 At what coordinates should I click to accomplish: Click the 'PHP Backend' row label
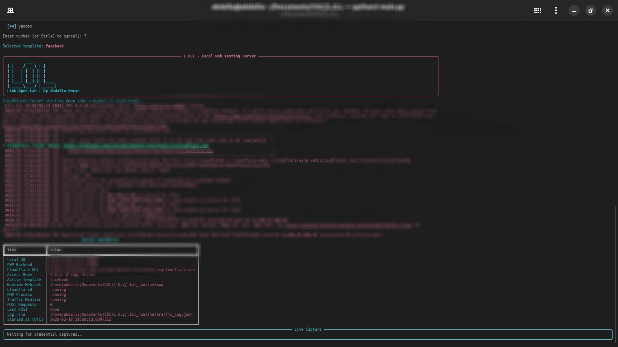pyautogui.click(x=19, y=265)
